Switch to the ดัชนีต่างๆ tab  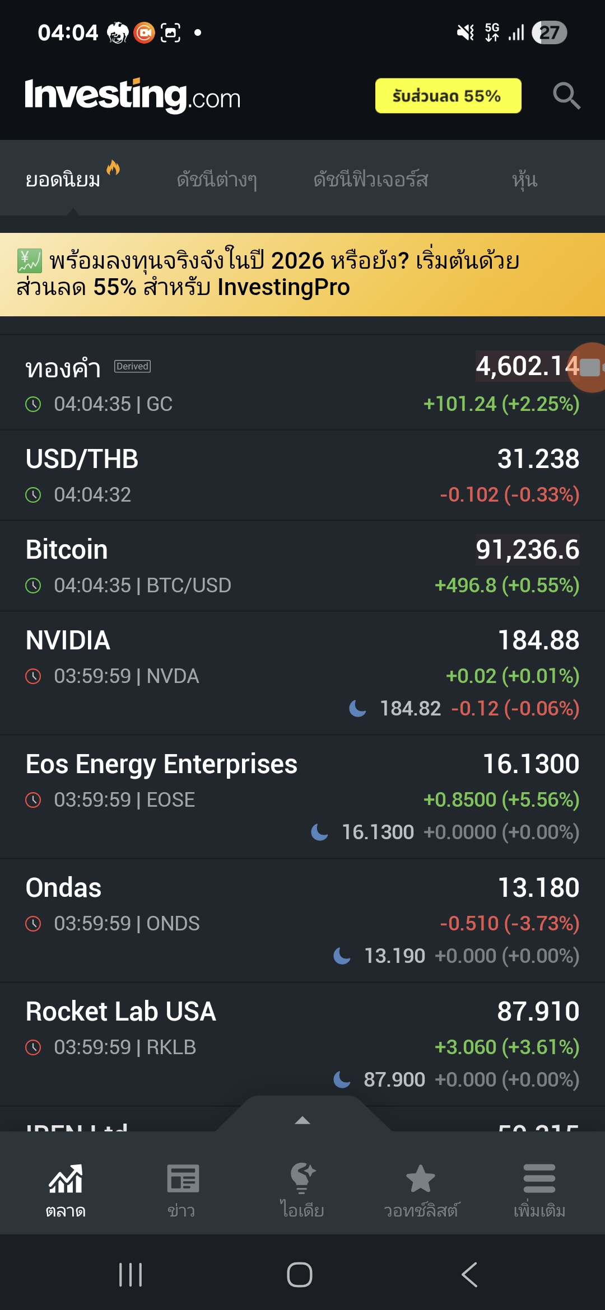click(217, 180)
